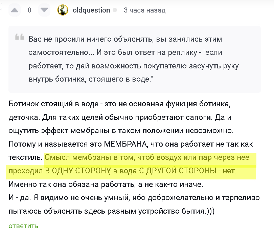Open the oldquestion user profile link
The height and width of the screenshot is (237, 274).
[91, 10]
